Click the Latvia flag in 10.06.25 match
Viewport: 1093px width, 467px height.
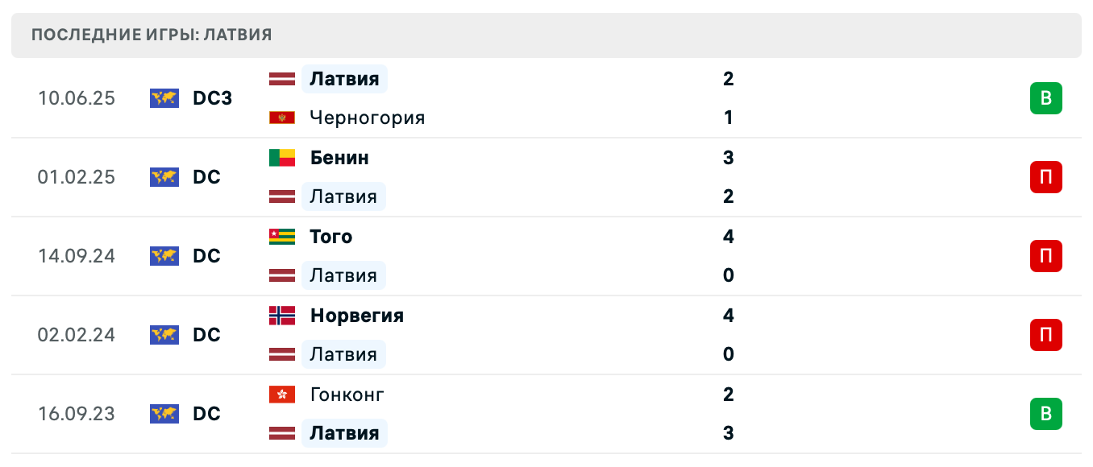281,79
